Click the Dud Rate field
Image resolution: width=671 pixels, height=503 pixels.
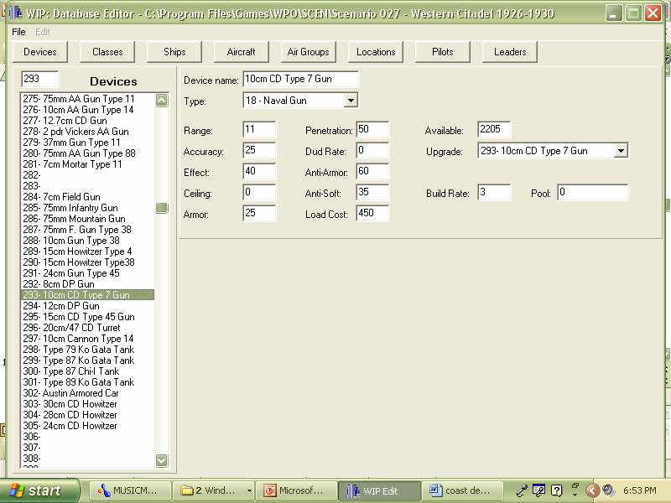(x=372, y=150)
